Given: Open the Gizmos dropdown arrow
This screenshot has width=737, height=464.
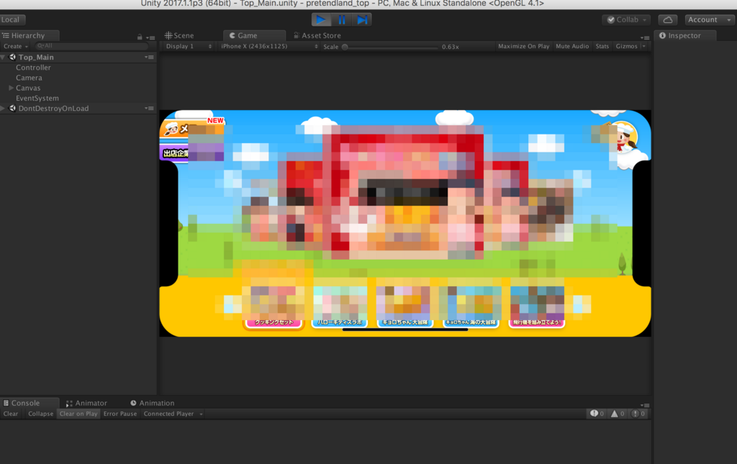Looking at the screenshot, I should point(644,47).
